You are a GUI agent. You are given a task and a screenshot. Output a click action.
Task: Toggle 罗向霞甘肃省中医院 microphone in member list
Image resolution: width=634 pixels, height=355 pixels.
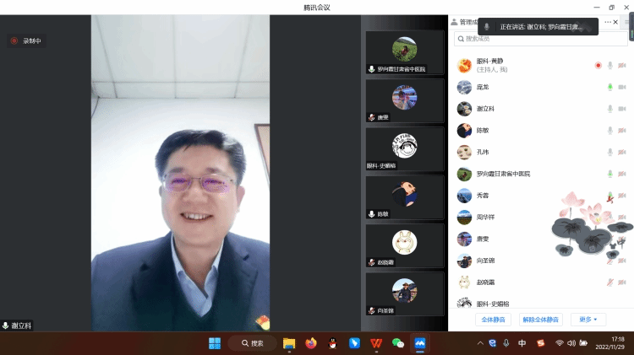610,174
